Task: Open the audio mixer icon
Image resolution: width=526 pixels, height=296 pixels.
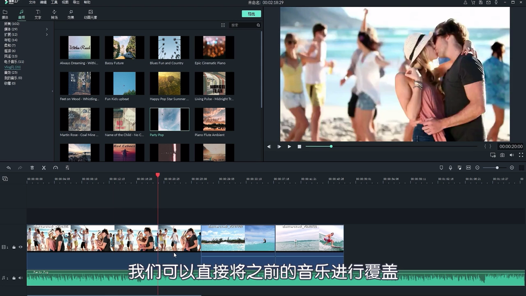Action: pos(459,168)
